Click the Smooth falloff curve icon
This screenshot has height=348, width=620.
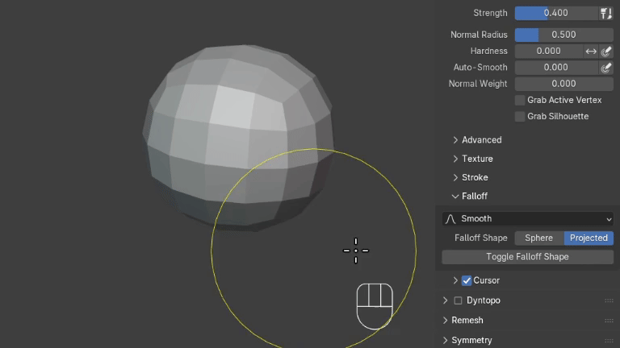pyautogui.click(x=451, y=218)
